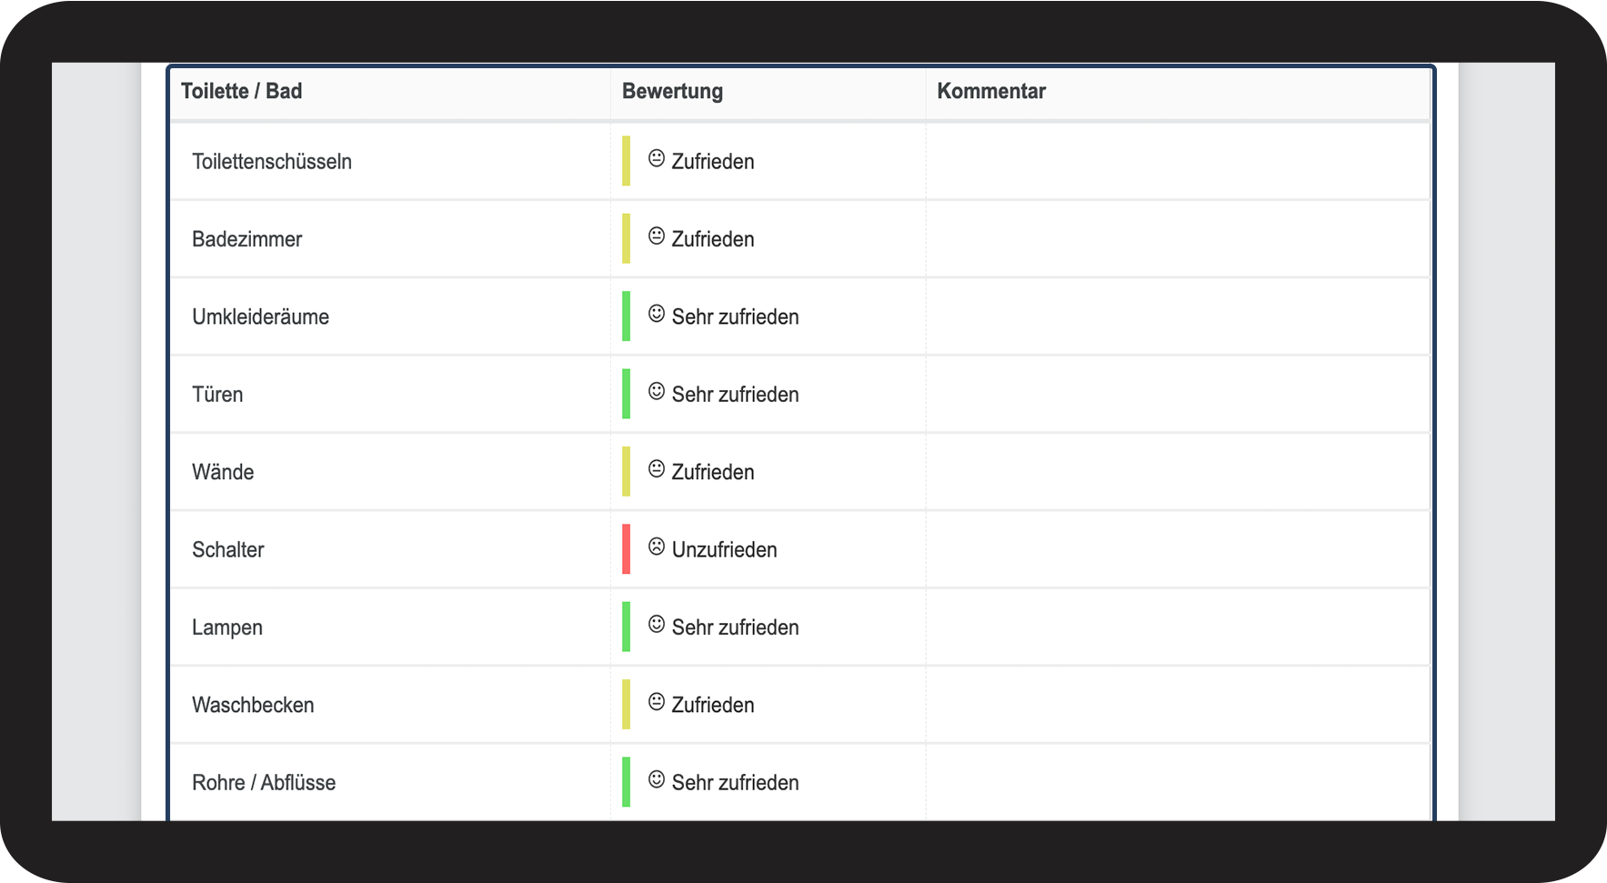This screenshot has width=1607, height=883.
Task: Click the neutral face icon for Toilettenschüsseln
Action: pos(657,158)
